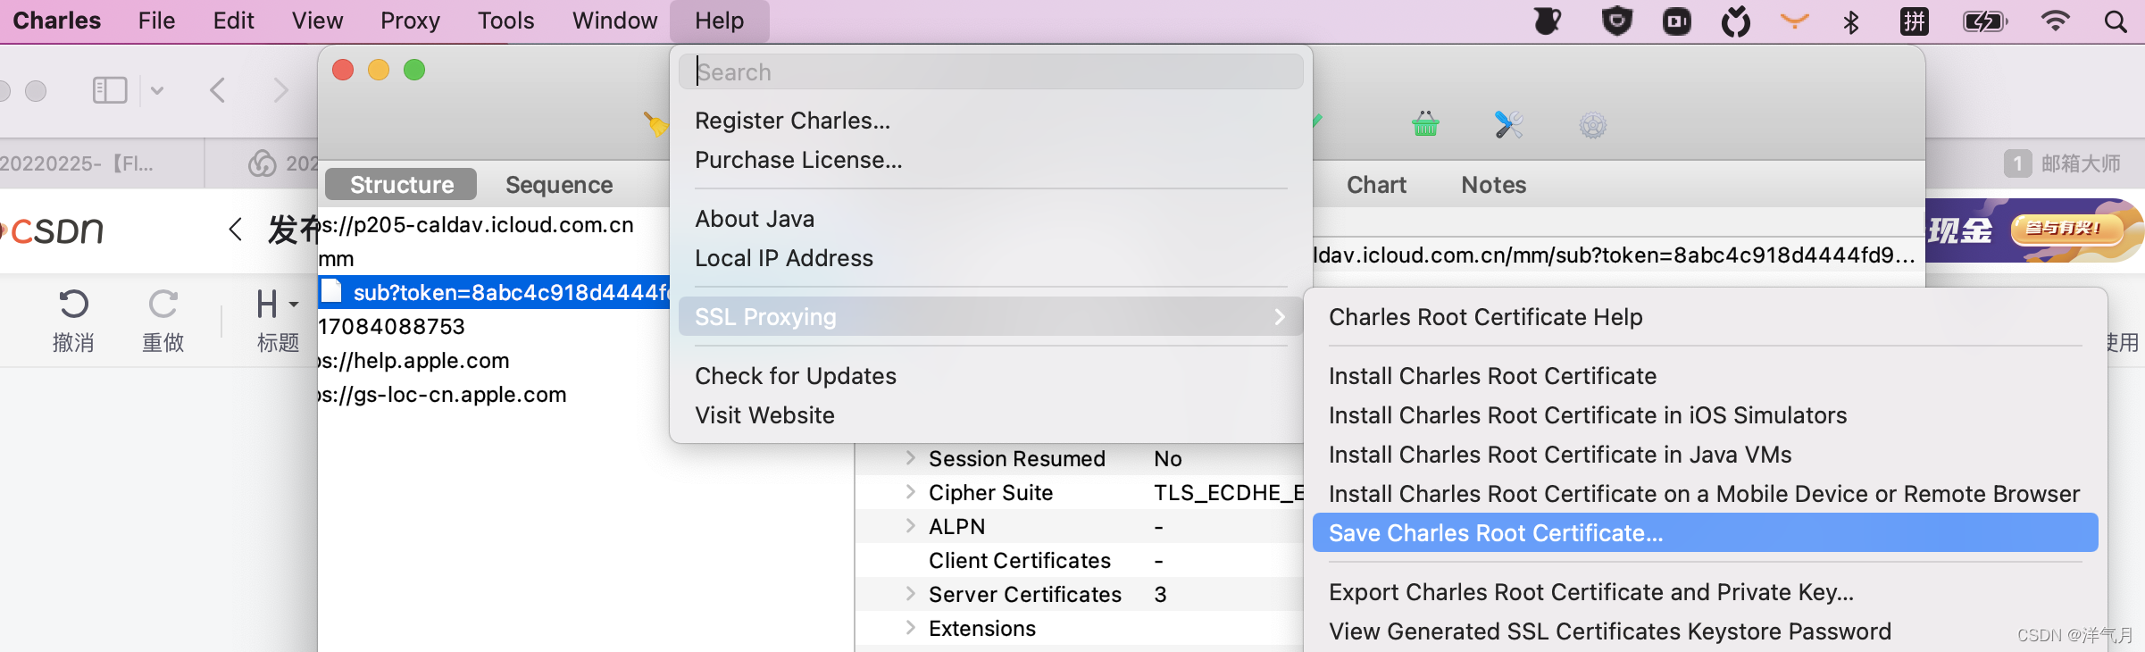Image resolution: width=2145 pixels, height=652 pixels.
Task: Open the Bluetooth status menu
Action: [x=1851, y=21]
